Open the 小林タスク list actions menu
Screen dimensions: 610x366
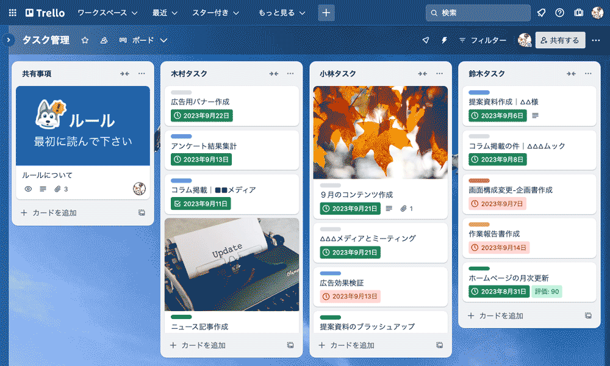[x=439, y=74]
